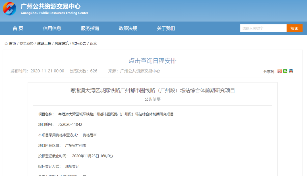Click the home icon in the breadcrumb
307x176 pixels.
point(6,44)
